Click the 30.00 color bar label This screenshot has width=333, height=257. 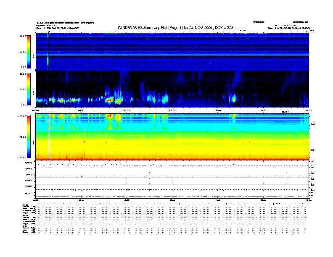[x=23, y=89]
